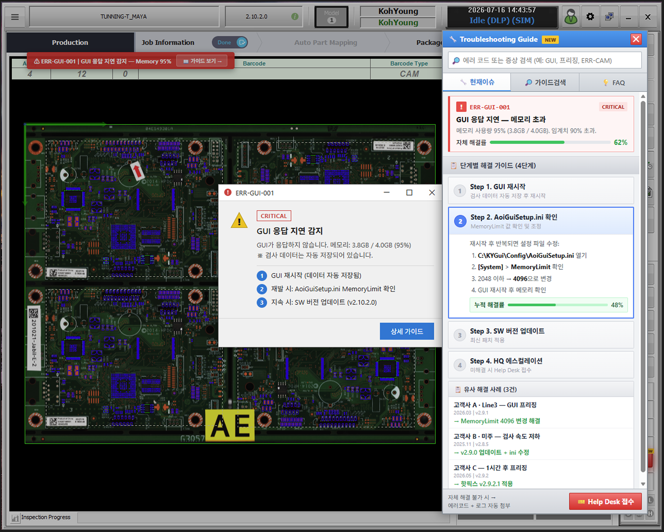The image size is (664, 532).
Task: Click the yellow AE label on the board image
Action: (230, 425)
